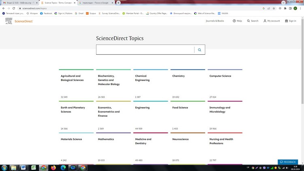Open the Chrome profile avatar
The height and width of the screenshot is (171, 304).
[x=295, y=9]
